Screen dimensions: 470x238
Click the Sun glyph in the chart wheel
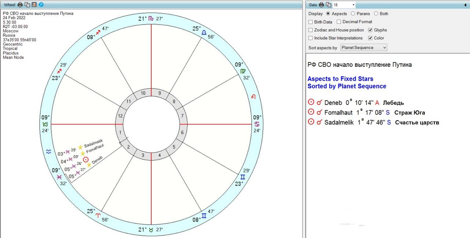(x=86, y=160)
